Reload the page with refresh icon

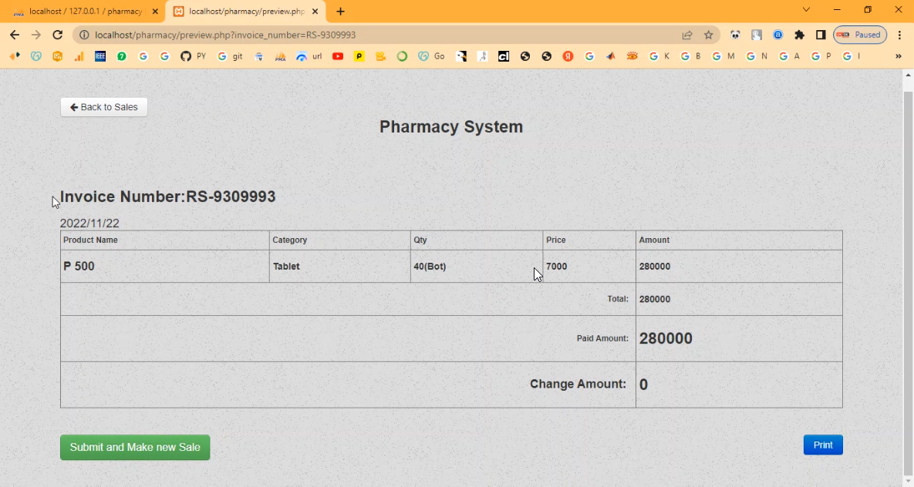(57, 35)
